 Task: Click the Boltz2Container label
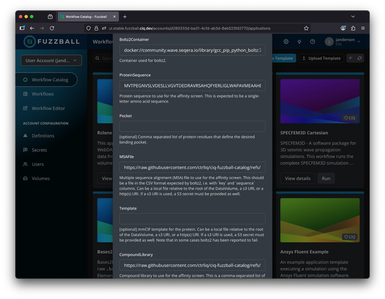coord(134,40)
